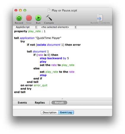Select the Result tab
This screenshot has width=125, height=134.
click(x=59, y=103)
